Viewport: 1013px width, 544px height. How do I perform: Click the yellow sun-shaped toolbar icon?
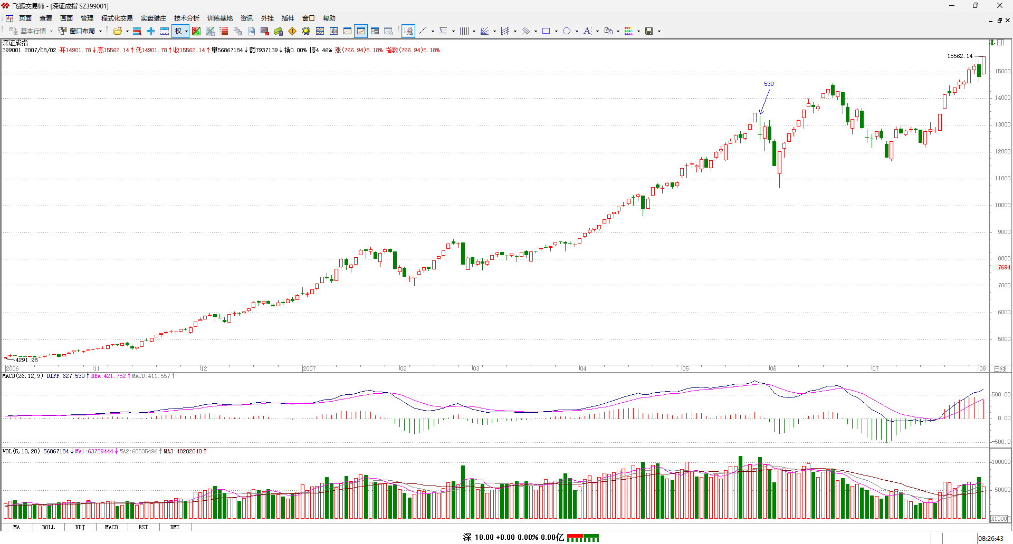(x=306, y=31)
